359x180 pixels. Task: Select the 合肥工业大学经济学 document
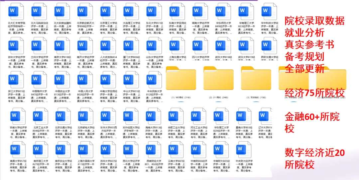coord(176,116)
